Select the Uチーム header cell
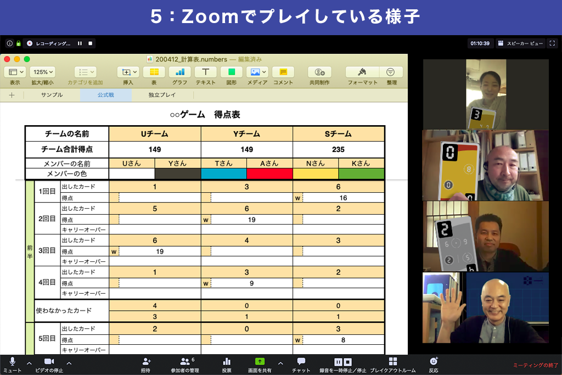Screen dimensions: 562x375 (155, 134)
